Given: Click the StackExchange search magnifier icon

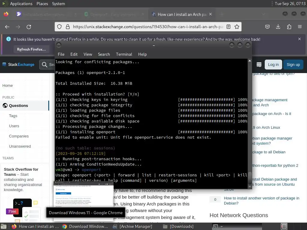Looking at the screenshot, I should [x=44, y=65].
